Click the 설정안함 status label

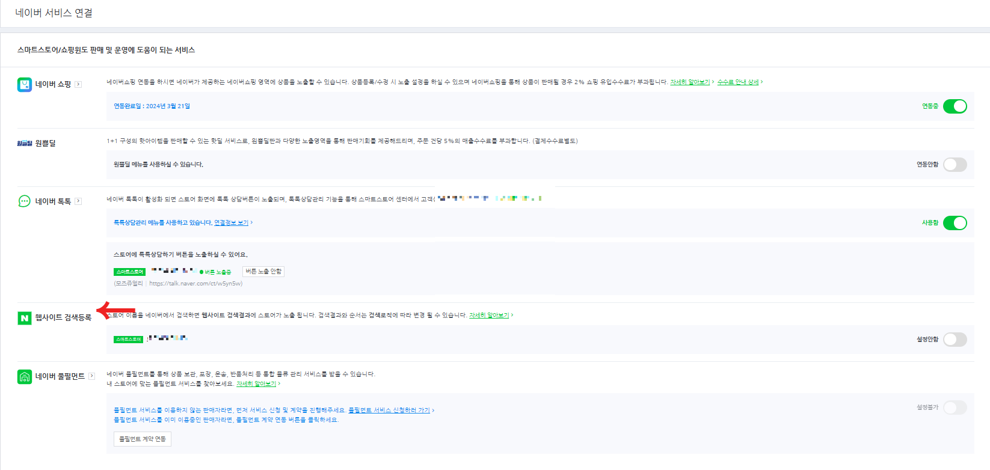click(927, 339)
